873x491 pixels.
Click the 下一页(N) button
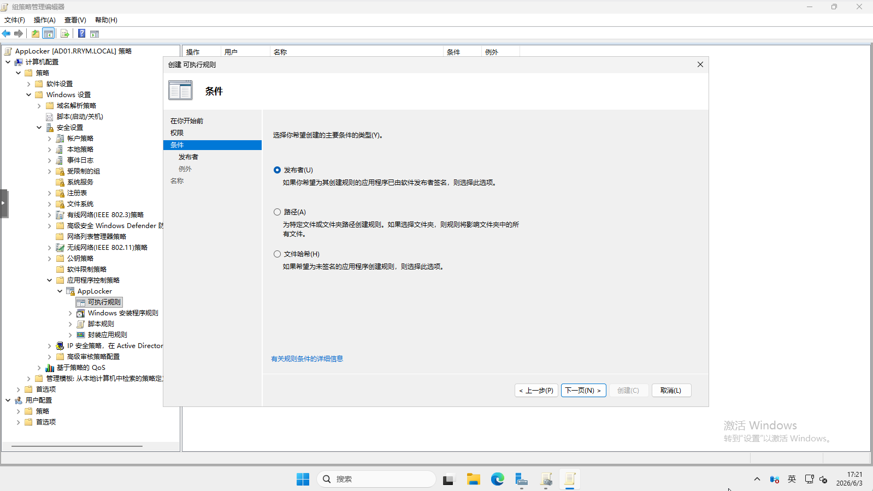(583, 391)
